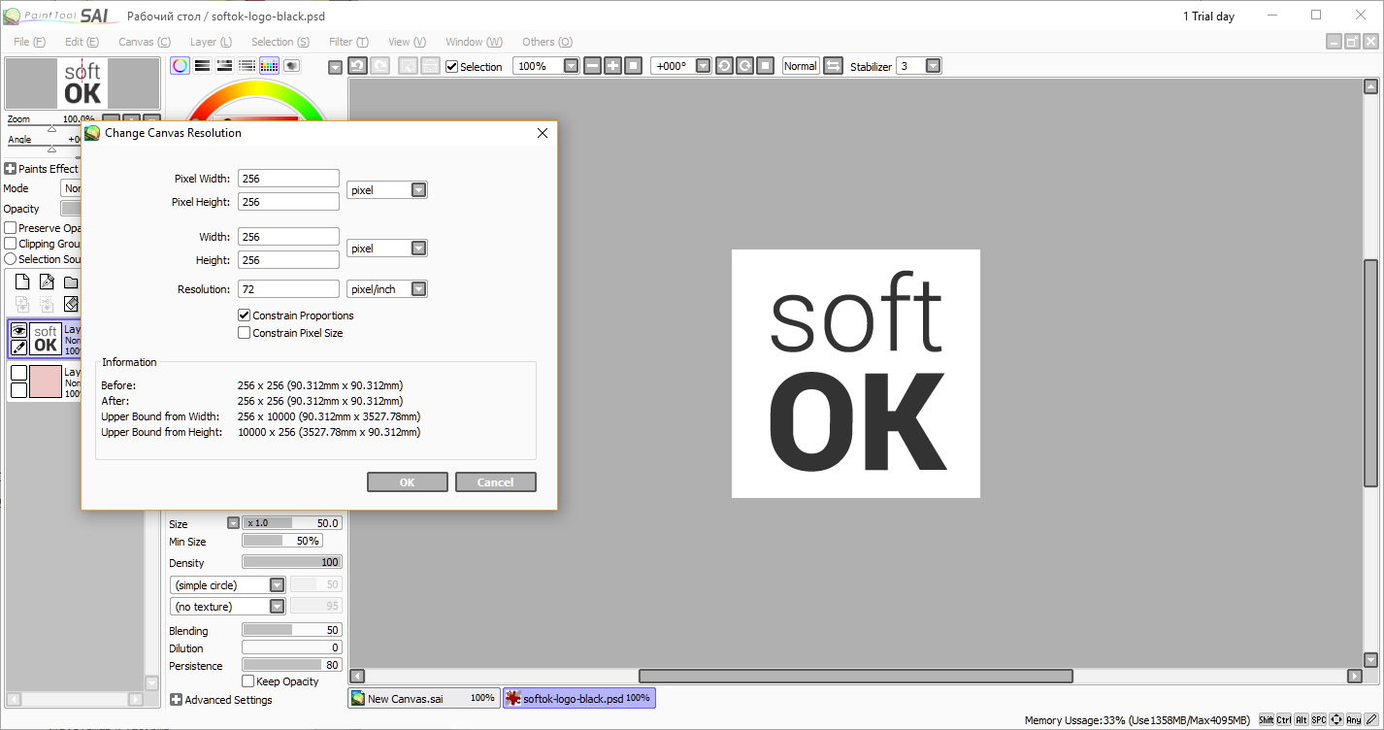Viewport: 1384px width, 730px height.
Task: Rotate canvas clockwise
Action: [x=744, y=66]
